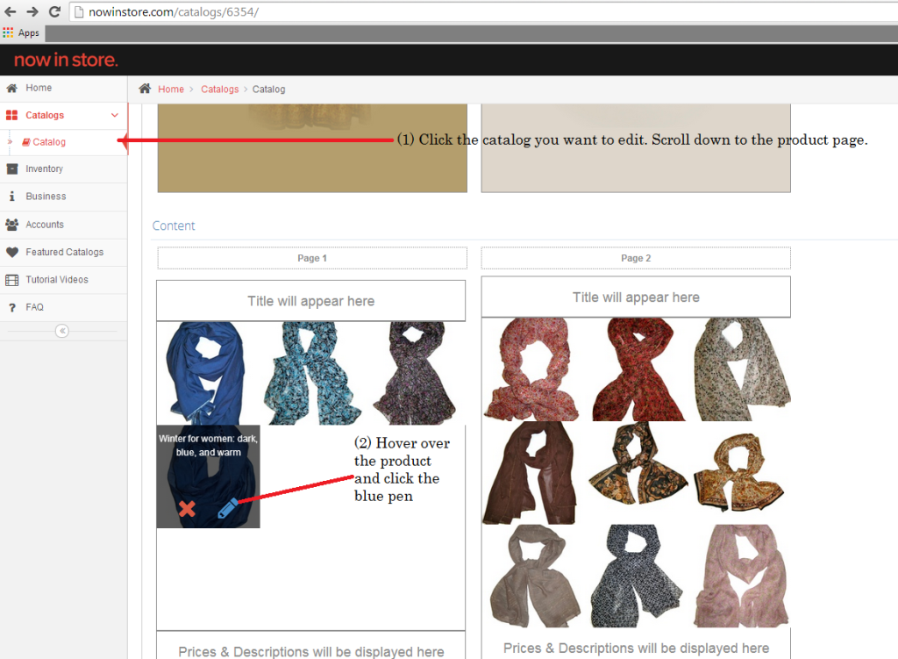Viewport: 898px width, 659px height.
Task: Select the pink floral scarf on Page 2
Action: (532, 369)
